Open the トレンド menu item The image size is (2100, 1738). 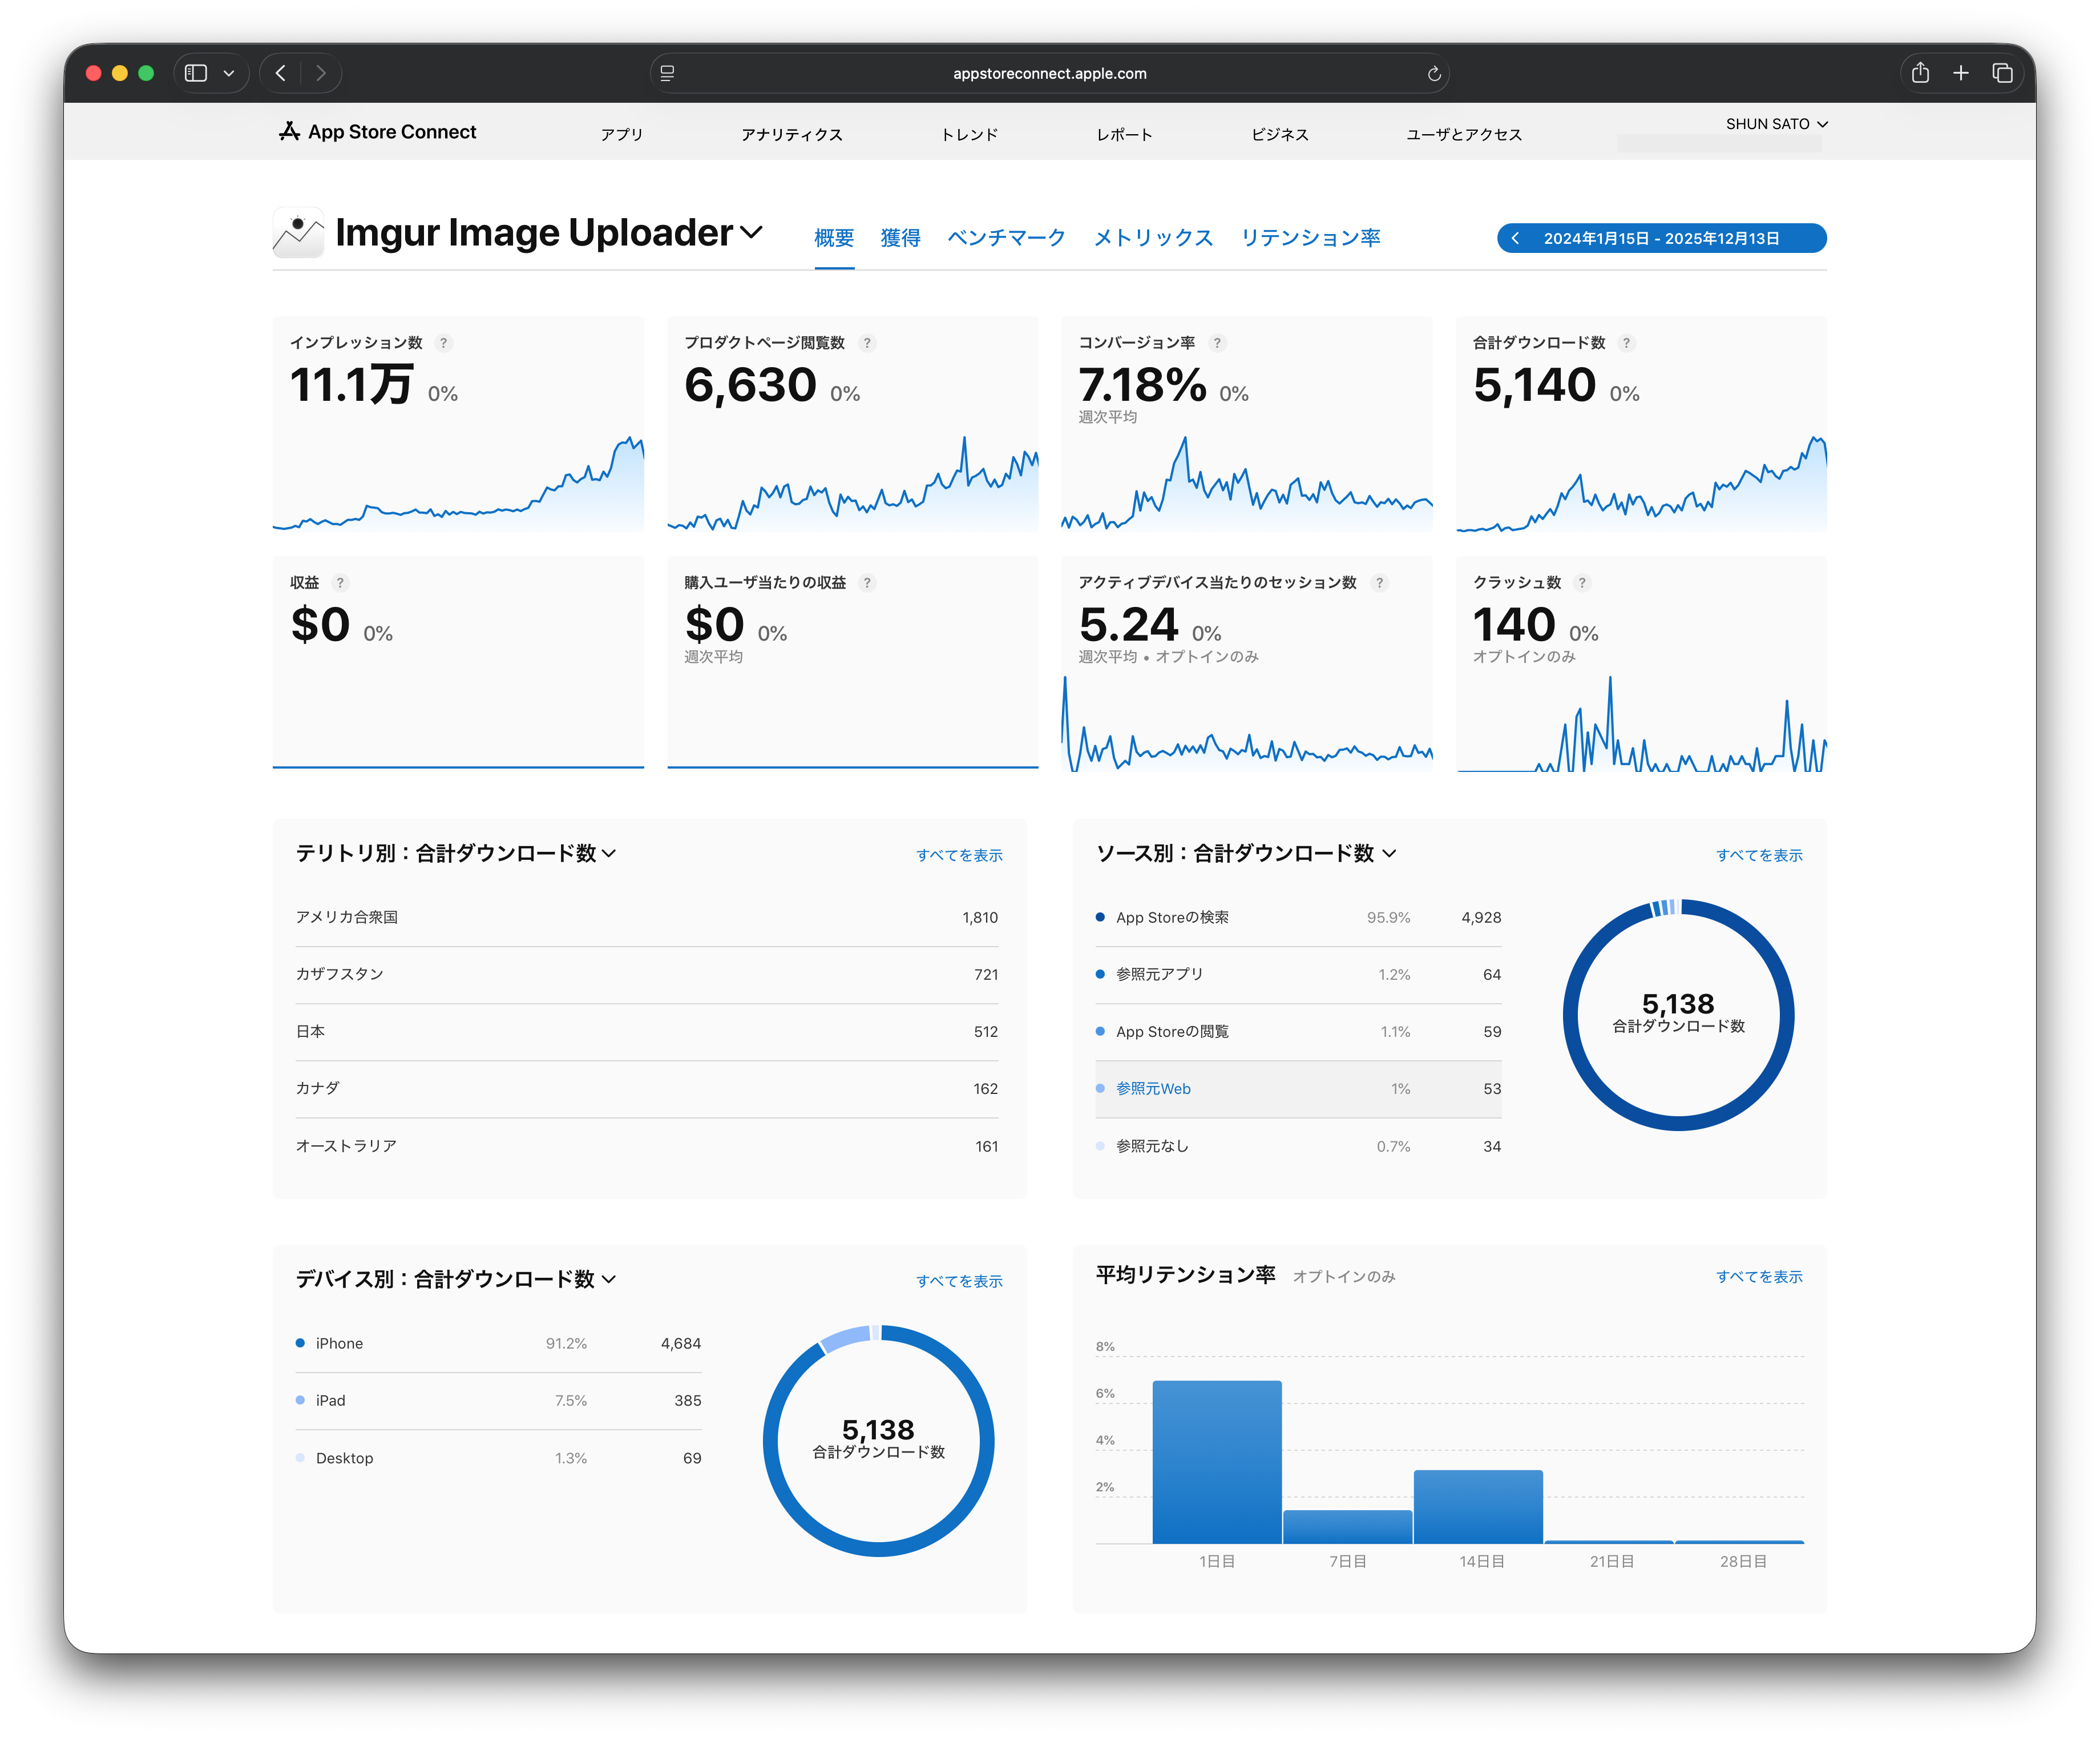[x=969, y=134]
